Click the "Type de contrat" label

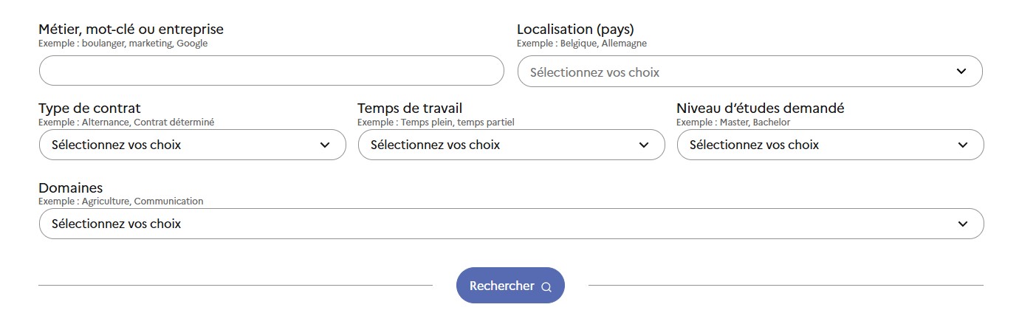coord(89,108)
